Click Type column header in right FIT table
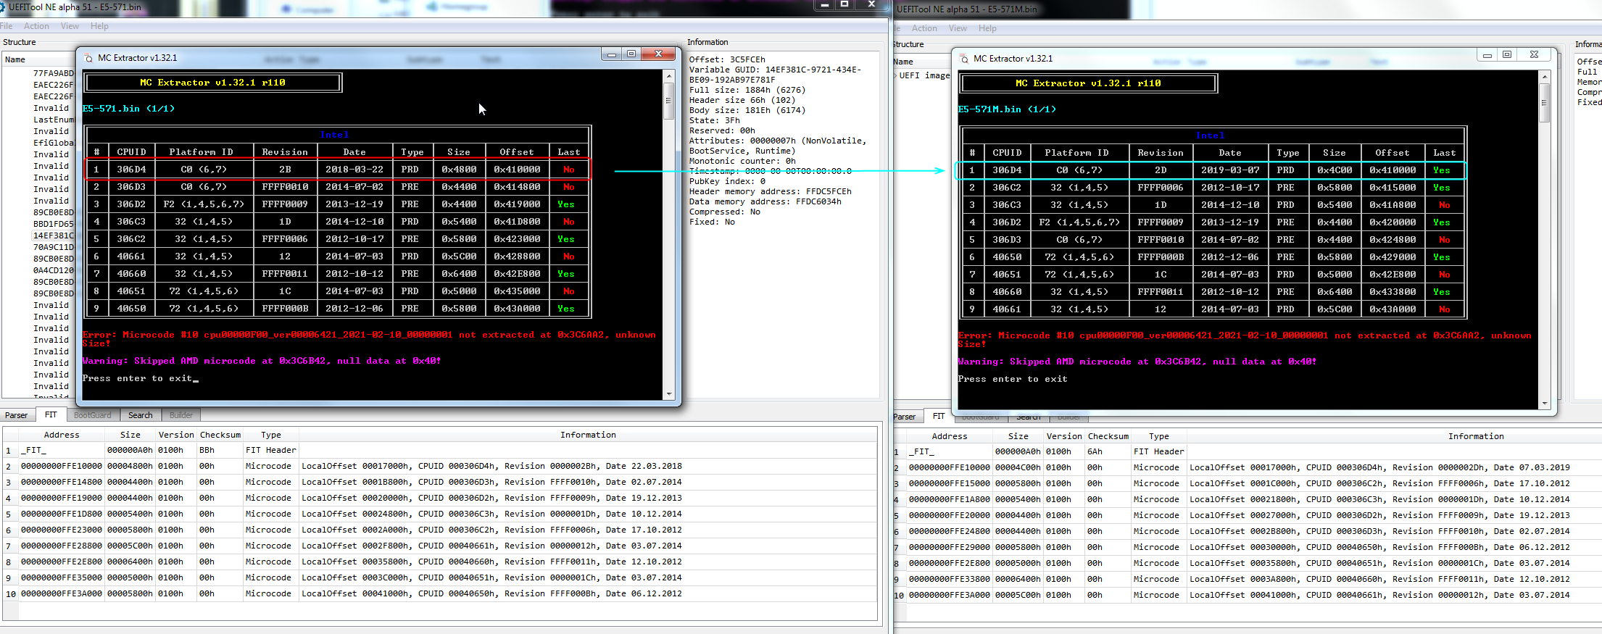 (1159, 436)
